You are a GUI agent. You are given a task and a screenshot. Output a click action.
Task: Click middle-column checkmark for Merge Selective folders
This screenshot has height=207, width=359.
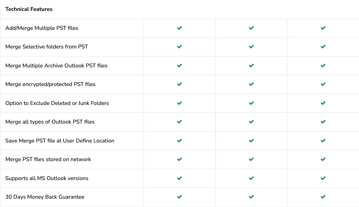pyautogui.click(x=251, y=47)
